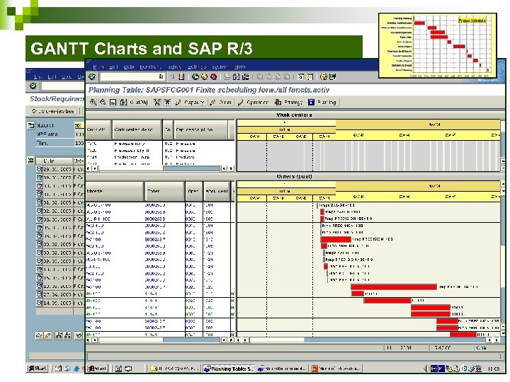Click the red Cancel icon in standard toolbar
Screen dimensions: 510x382
(213, 77)
